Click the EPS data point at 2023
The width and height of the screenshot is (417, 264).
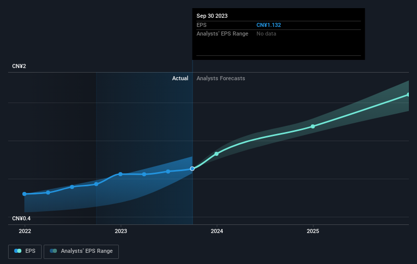click(x=120, y=174)
